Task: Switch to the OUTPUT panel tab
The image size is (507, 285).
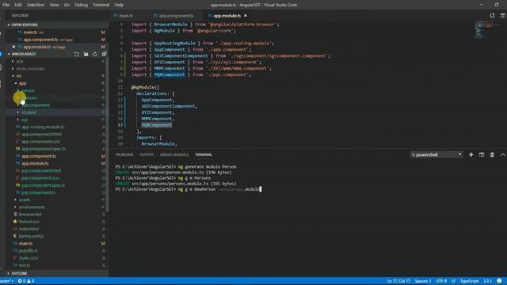Action: tap(147, 155)
